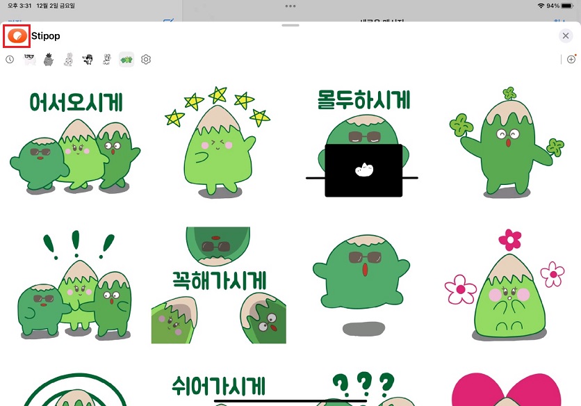
Task: Tap the 오후 3:31 clock in status bar
Action: tap(19, 6)
